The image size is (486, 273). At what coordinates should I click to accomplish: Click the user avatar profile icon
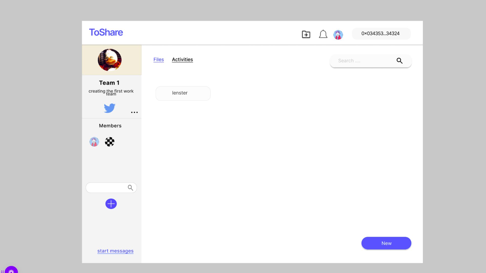338,34
